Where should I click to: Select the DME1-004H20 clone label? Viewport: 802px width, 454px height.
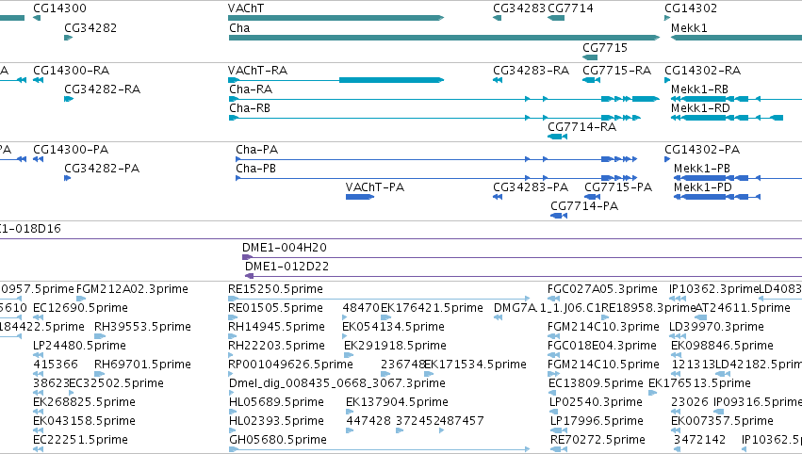point(285,248)
